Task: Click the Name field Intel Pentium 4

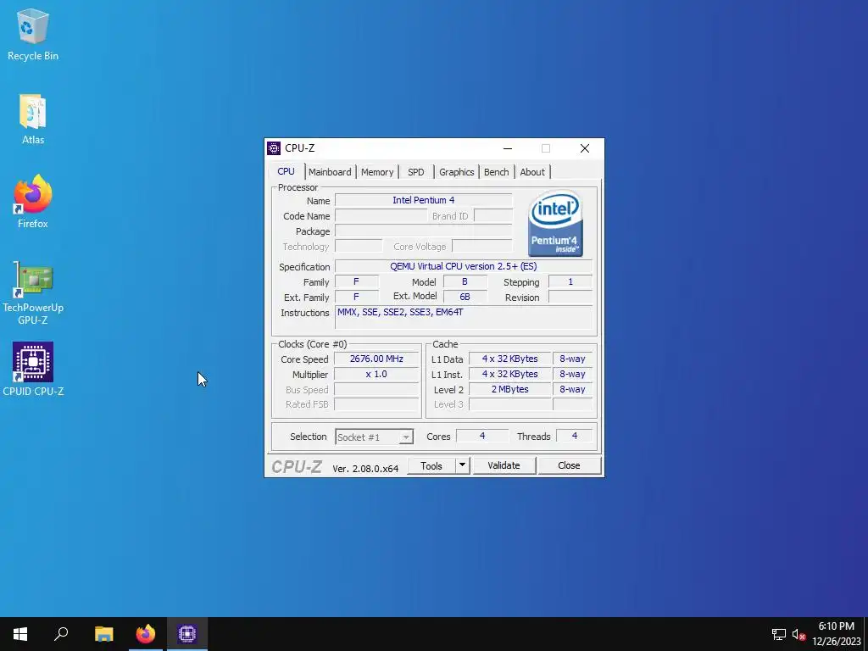Action: [424, 200]
